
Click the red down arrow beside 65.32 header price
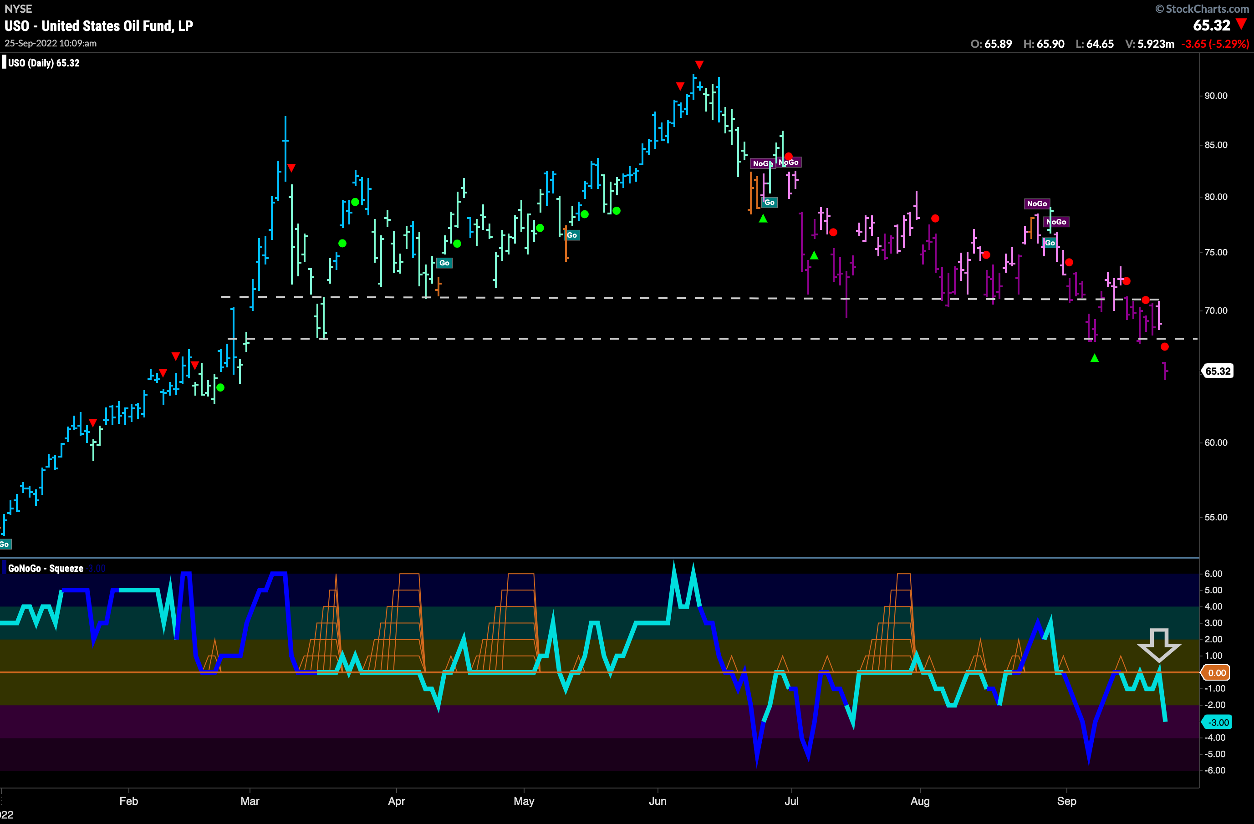tap(1242, 24)
